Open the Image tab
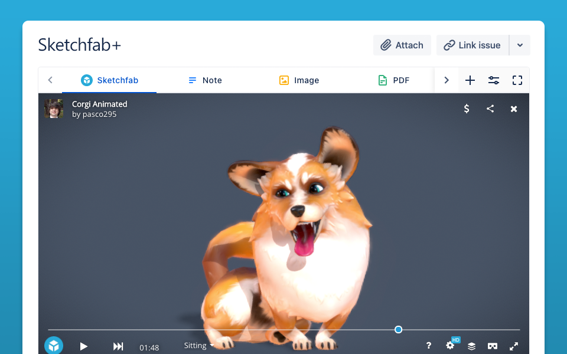This screenshot has height=354, width=567. 299,80
